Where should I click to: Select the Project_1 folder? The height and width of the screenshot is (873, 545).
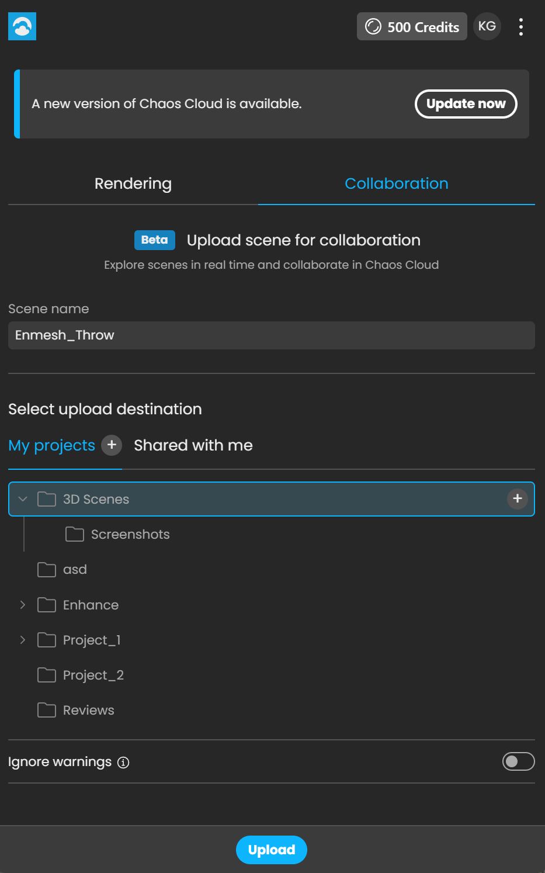pos(92,640)
